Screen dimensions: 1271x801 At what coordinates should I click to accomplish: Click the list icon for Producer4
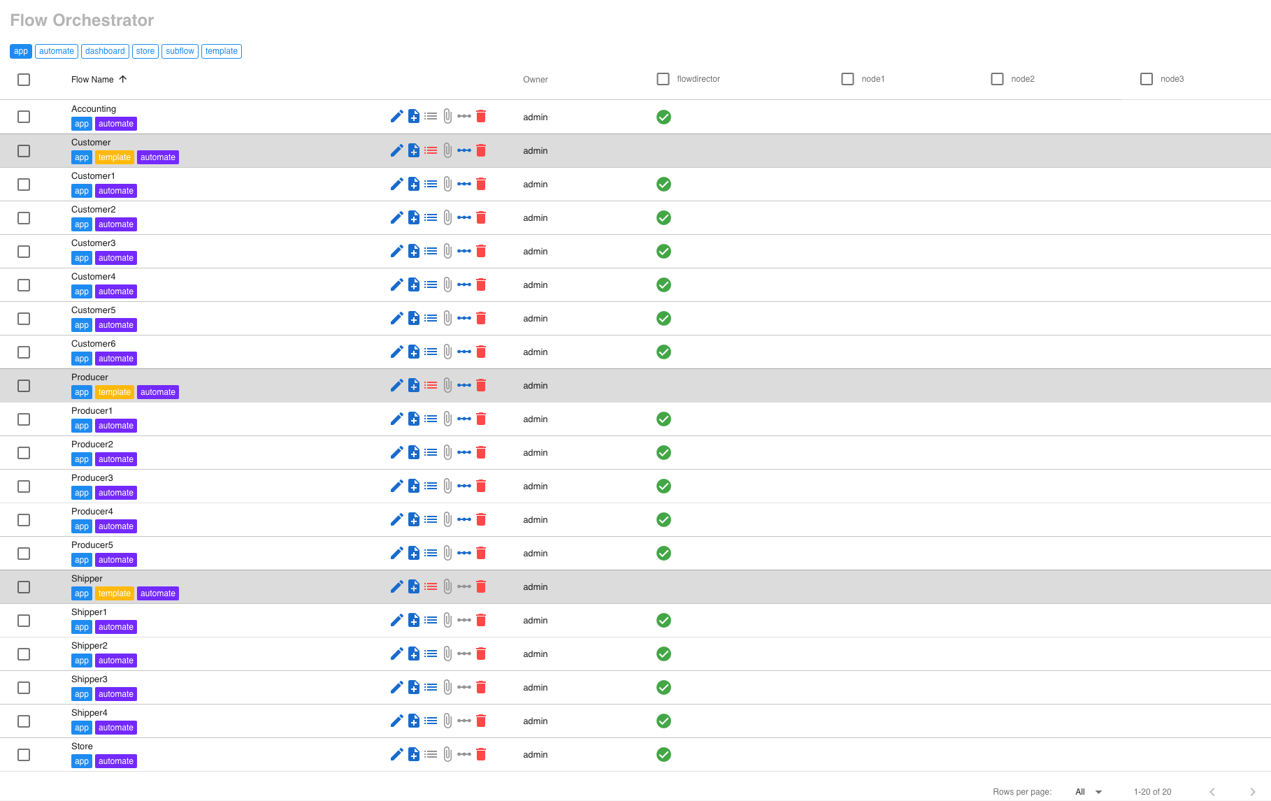click(x=431, y=519)
